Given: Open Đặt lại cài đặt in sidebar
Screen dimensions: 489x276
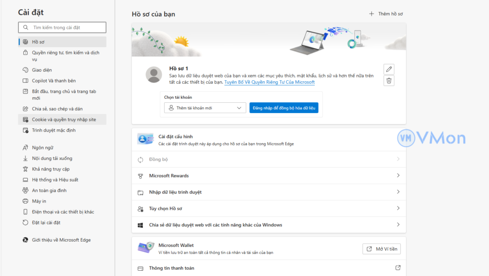Looking at the screenshot, I should click(46, 223).
